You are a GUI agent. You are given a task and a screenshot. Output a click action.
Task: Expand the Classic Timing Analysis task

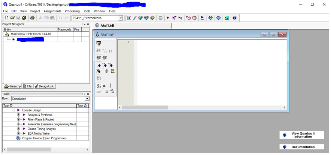tap(19, 129)
